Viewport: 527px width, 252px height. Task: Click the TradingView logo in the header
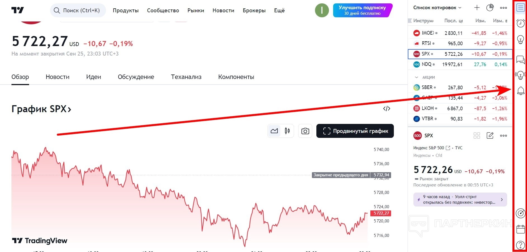click(x=18, y=10)
